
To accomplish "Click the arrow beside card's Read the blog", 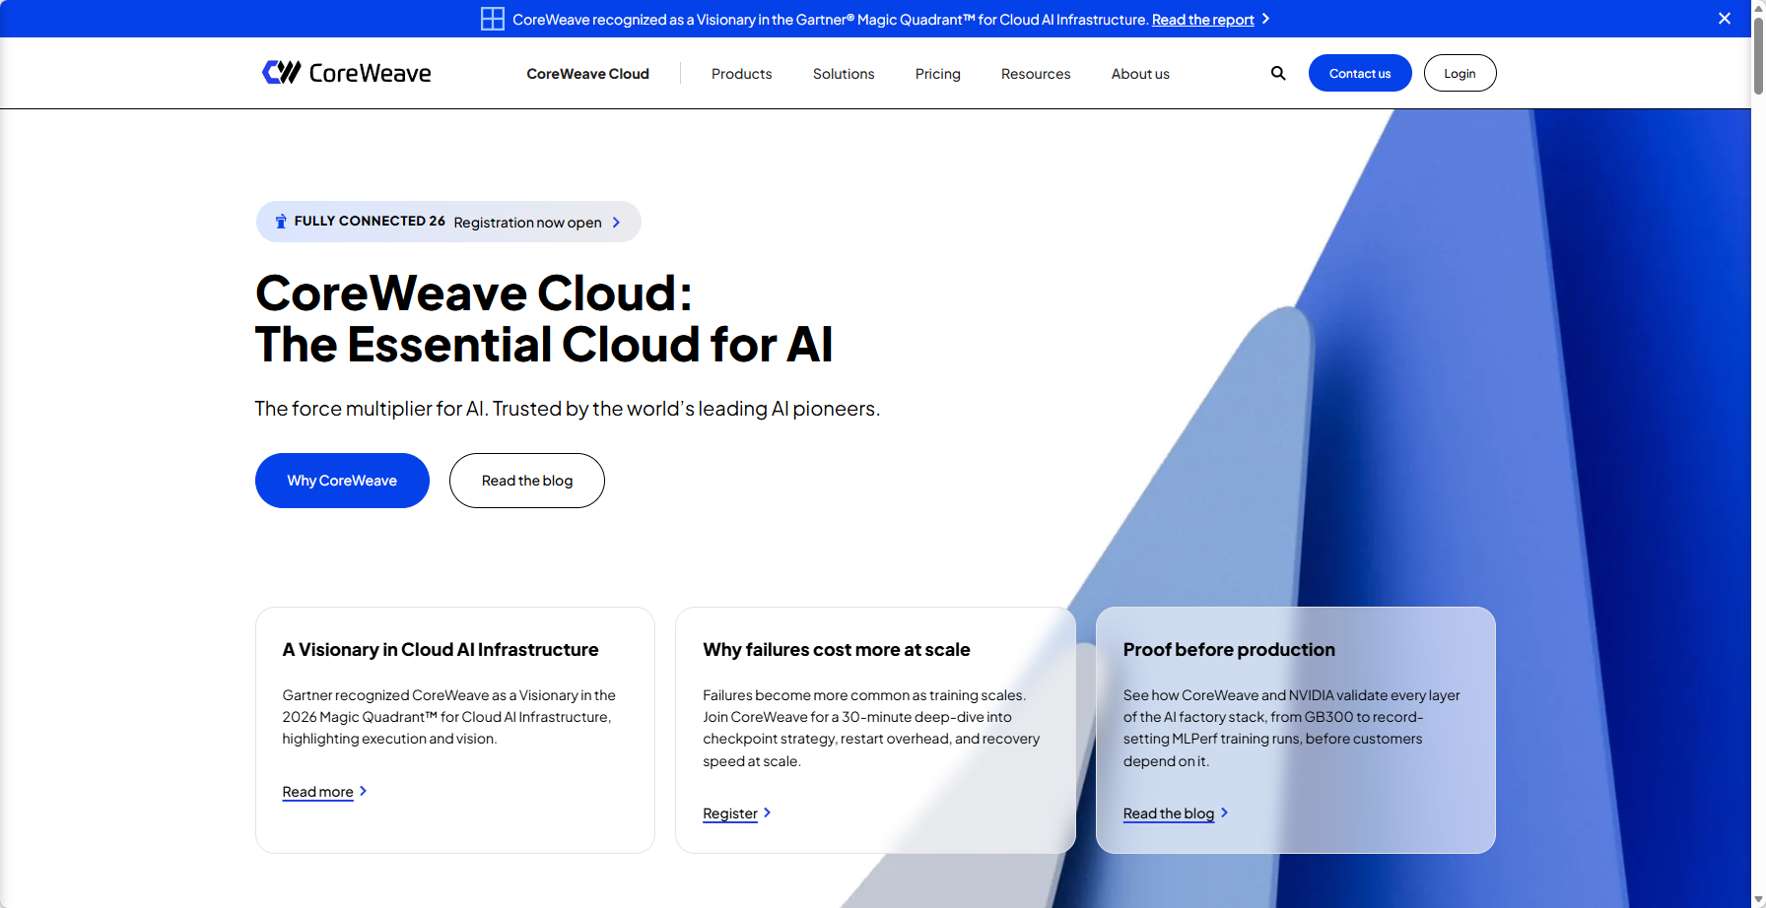I will coord(1224,812).
